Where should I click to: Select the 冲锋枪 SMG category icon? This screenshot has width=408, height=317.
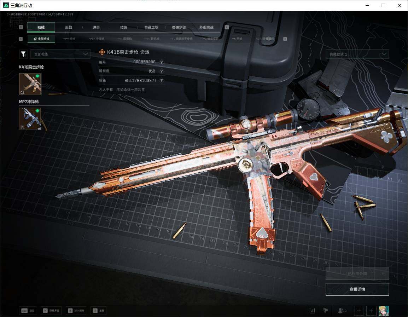tap(97, 39)
